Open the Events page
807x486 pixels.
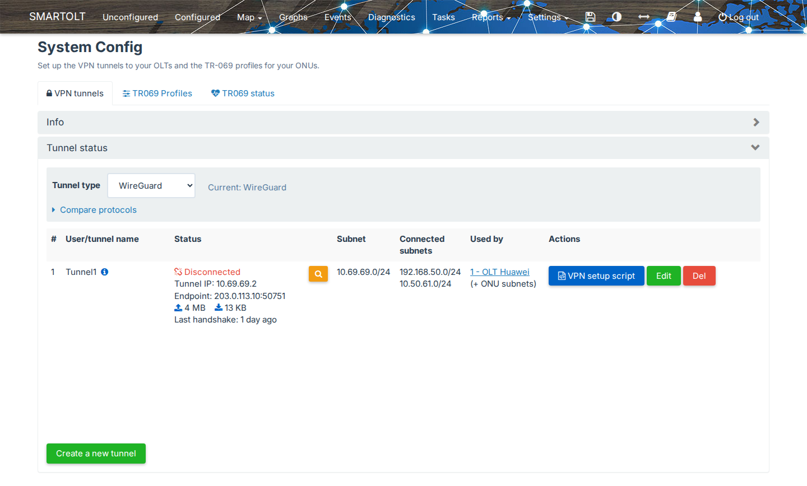338,17
